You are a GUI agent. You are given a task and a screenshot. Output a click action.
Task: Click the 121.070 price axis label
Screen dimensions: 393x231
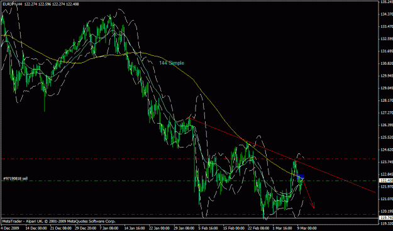(386, 199)
